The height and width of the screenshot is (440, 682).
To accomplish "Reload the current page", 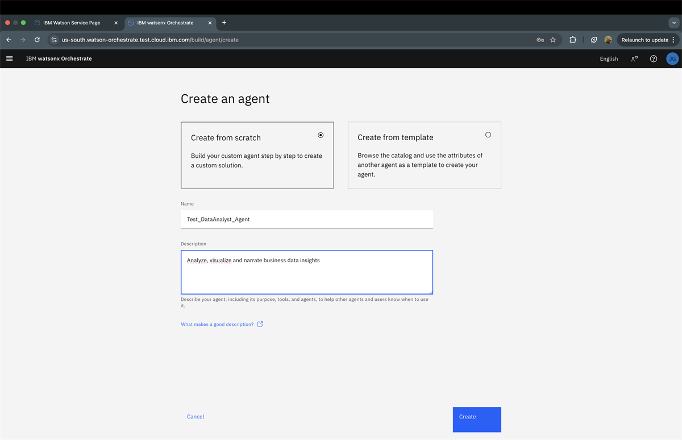I will [x=37, y=40].
